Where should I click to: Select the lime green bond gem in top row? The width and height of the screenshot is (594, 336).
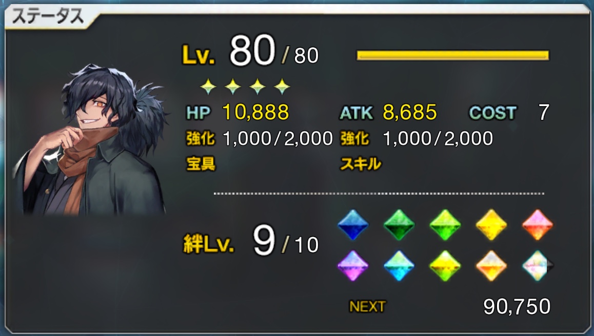point(445,225)
